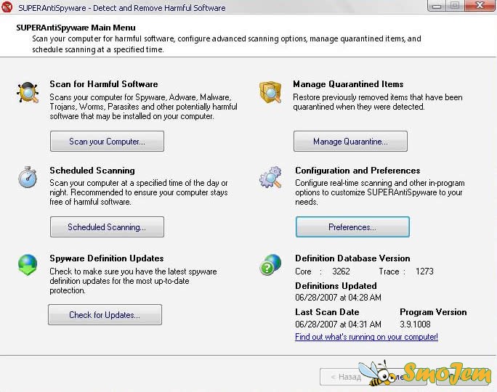497x392 pixels.
Task: Click the SUPERAntiSpyware title bar icon
Action: point(7,7)
